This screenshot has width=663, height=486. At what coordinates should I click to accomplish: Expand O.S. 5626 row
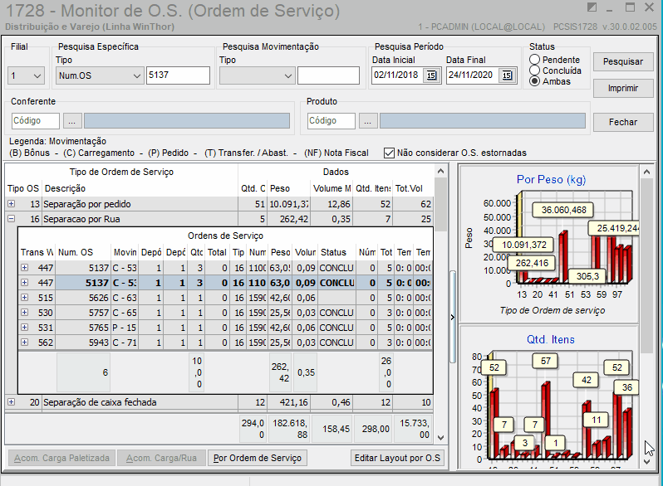pyautogui.click(x=25, y=298)
